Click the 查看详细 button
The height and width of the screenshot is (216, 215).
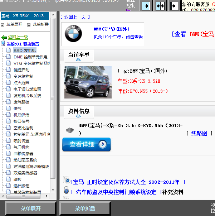(87, 144)
